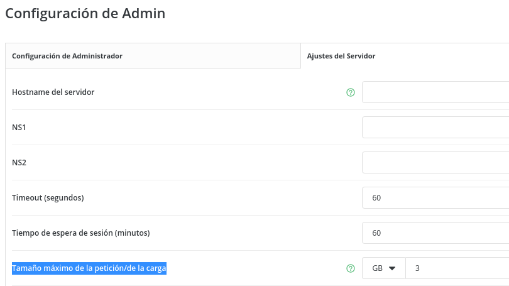Image resolution: width=509 pixels, height=286 pixels.
Task: Click the Configuración de Admin page heading
Action: [x=85, y=13]
